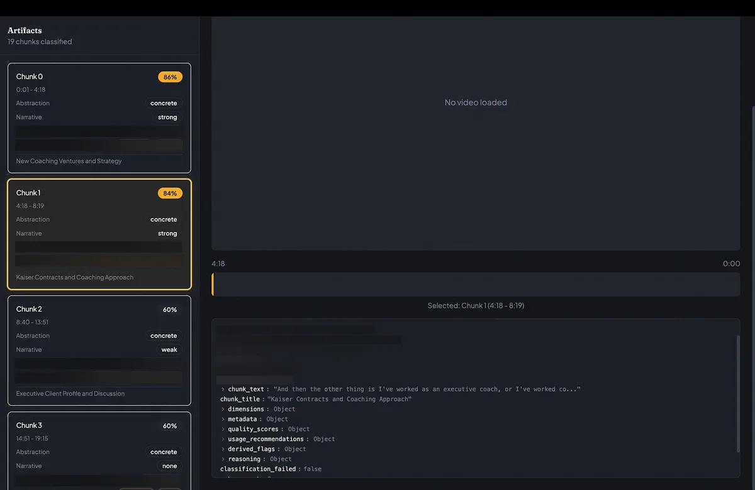This screenshot has height=490, width=755.
Task: Click the 84% score badge on Chunk 1
Action: pos(170,193)
